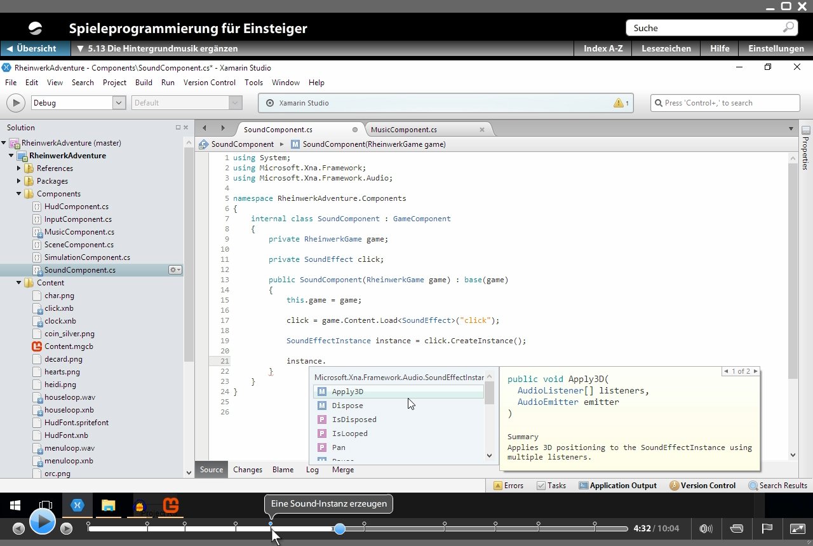813x546 pixels.
Task: Skip to the previous video chapter
Action: click(x=18, y=529)
